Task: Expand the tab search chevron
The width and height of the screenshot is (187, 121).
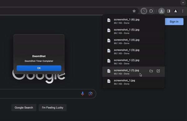Action: pos(183,2)
